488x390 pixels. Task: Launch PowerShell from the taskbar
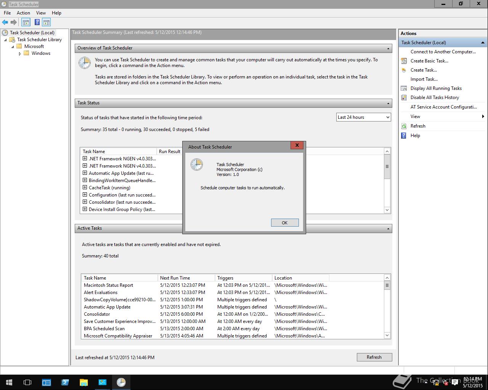[x=65, y=382]
